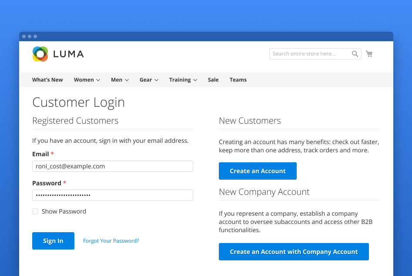The height and width of the screenshot is (276, 412).
Task: Click the Create an Account button
Action: [x=258, y=171]
